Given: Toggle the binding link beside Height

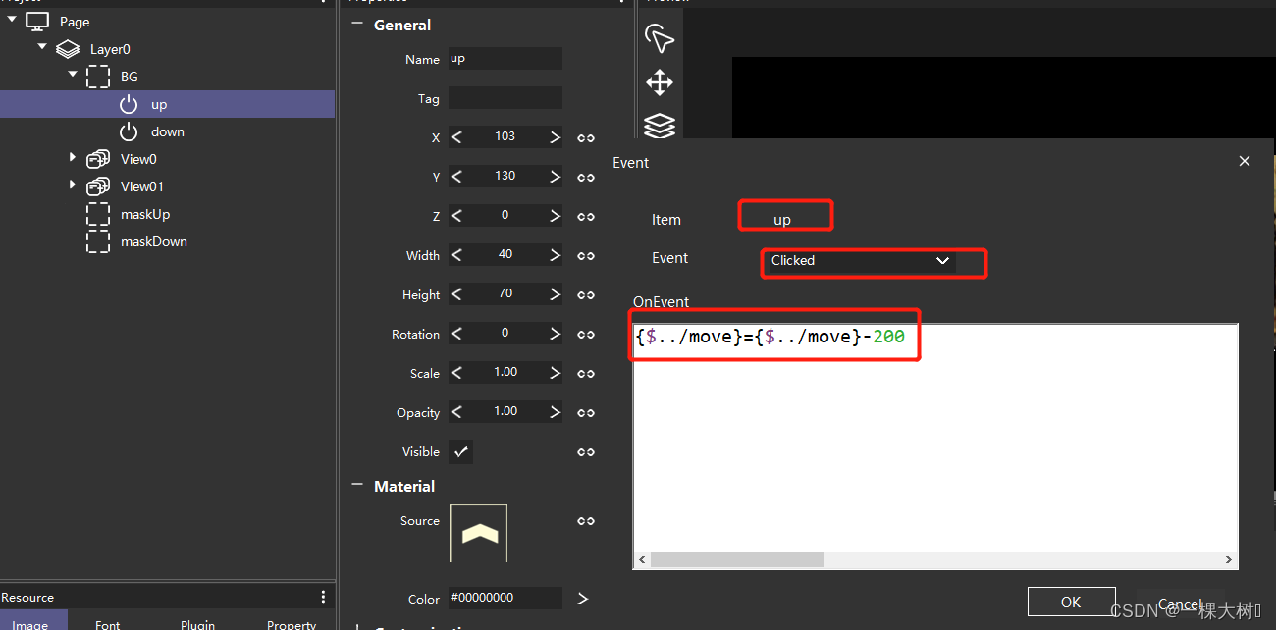Looking at the screenshot, I should [586, 293].
